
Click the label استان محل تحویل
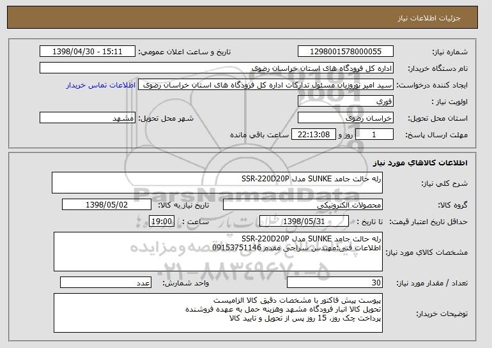[x=438, y=118]
